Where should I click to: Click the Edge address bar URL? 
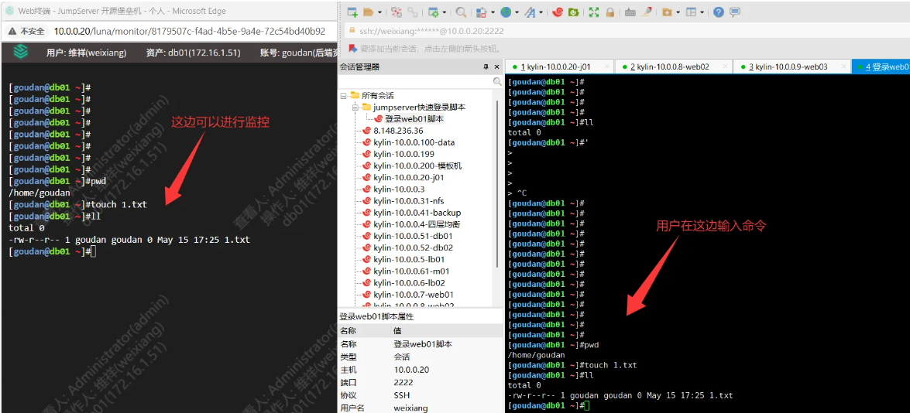click(189, 31)
